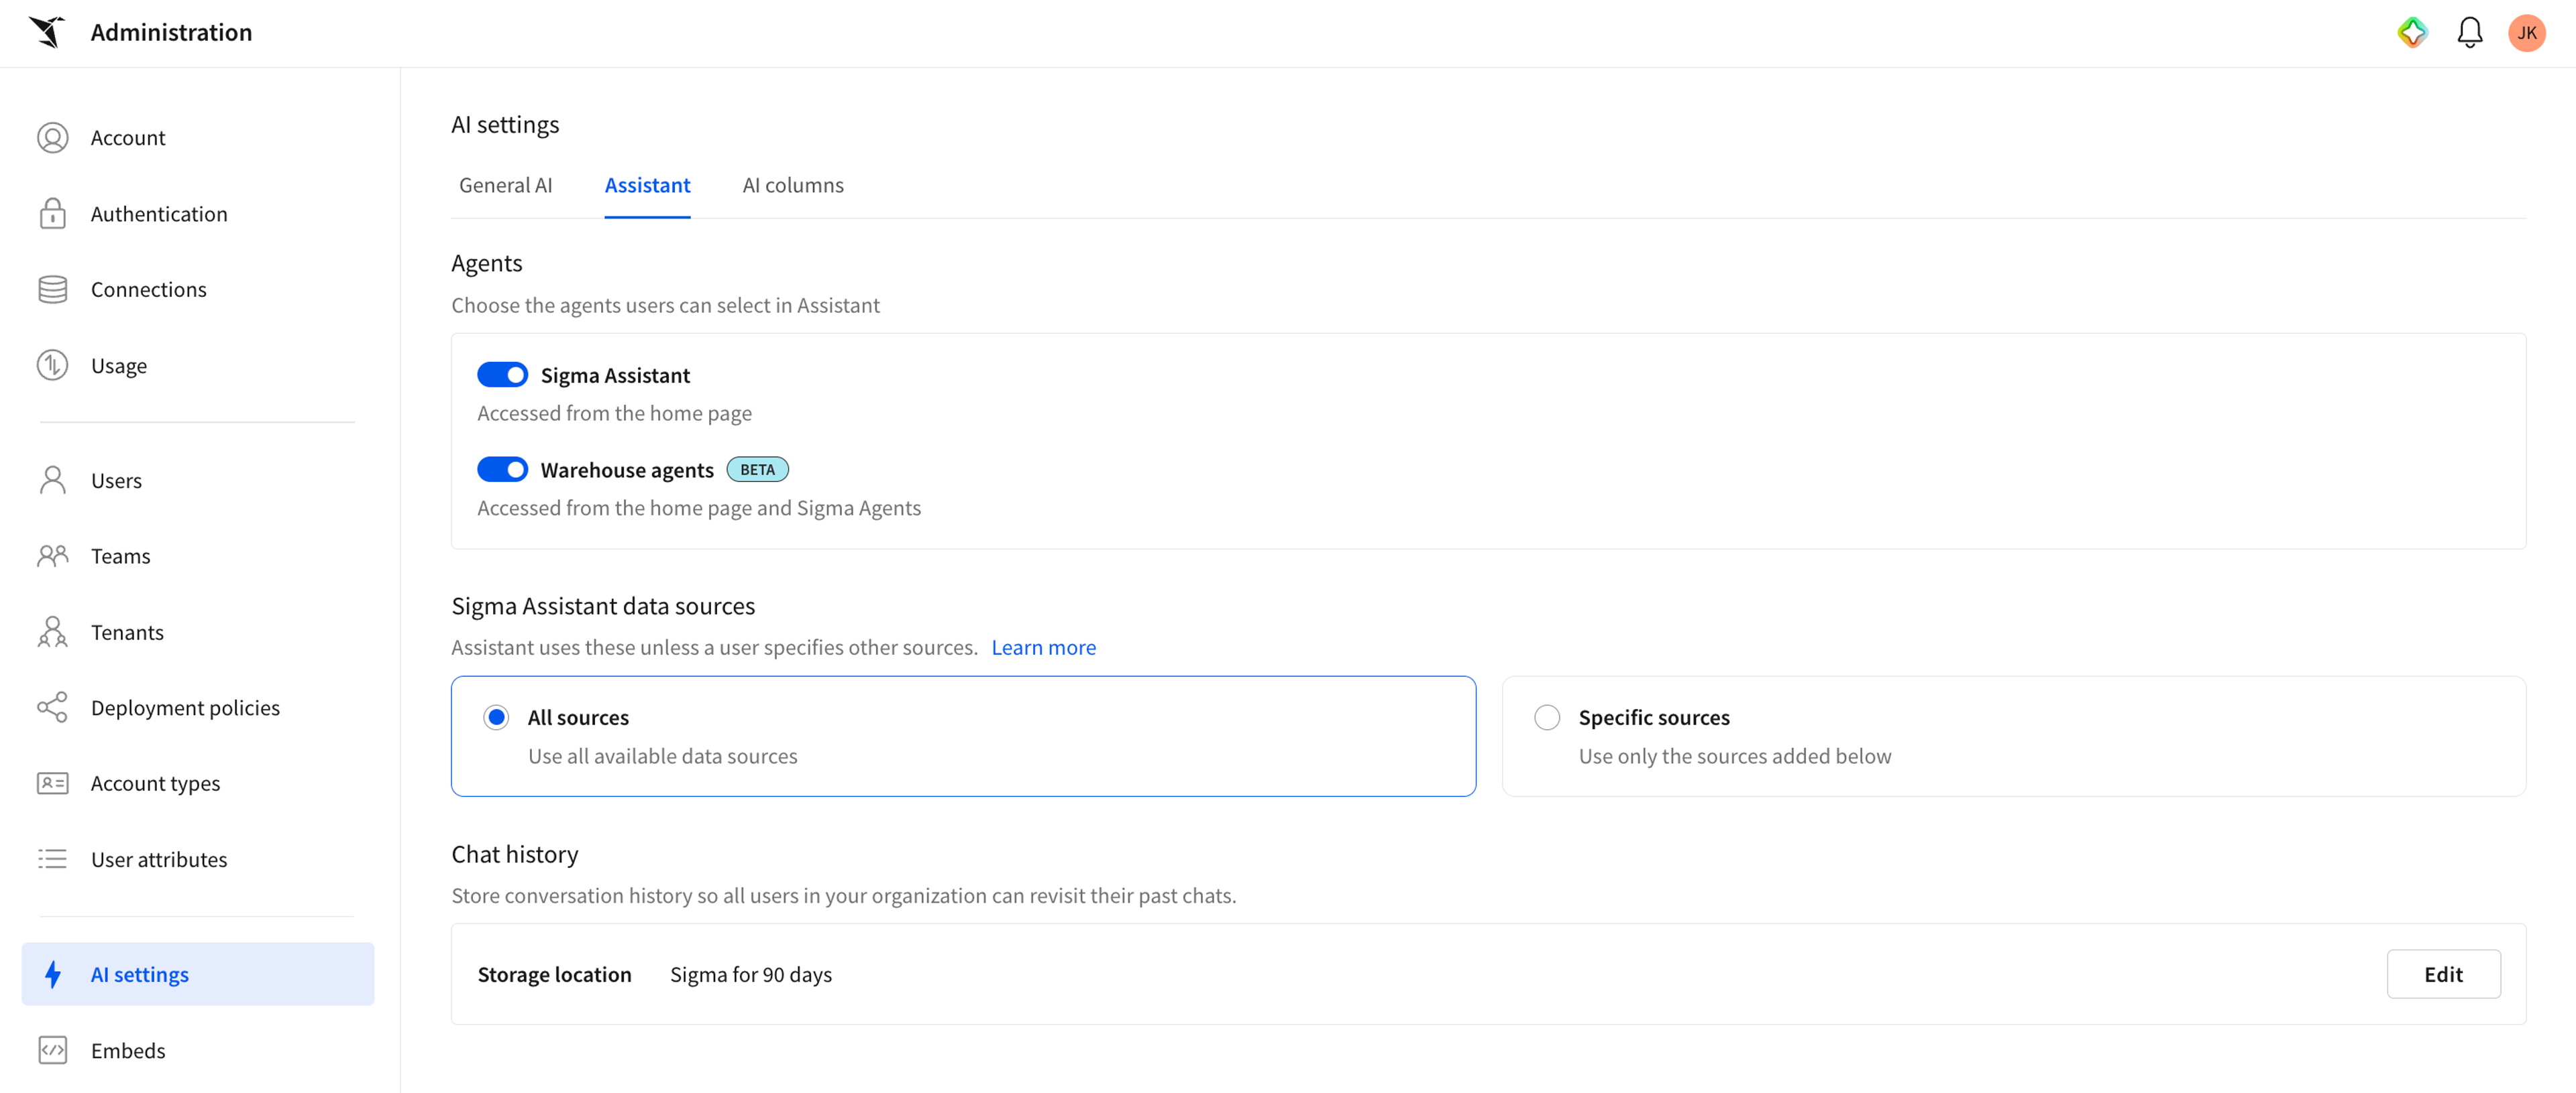
Task: Click the Edit storage location button
Action: 2443,974
